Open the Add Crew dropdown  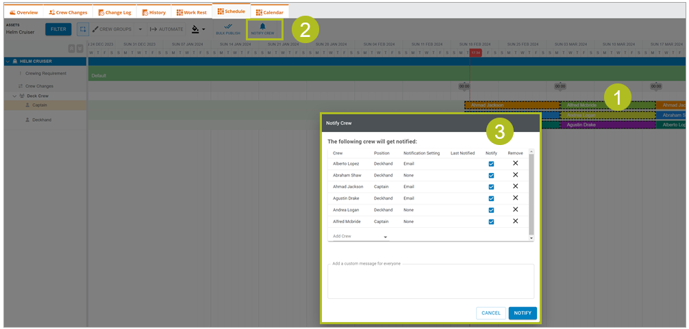(360, 236)
